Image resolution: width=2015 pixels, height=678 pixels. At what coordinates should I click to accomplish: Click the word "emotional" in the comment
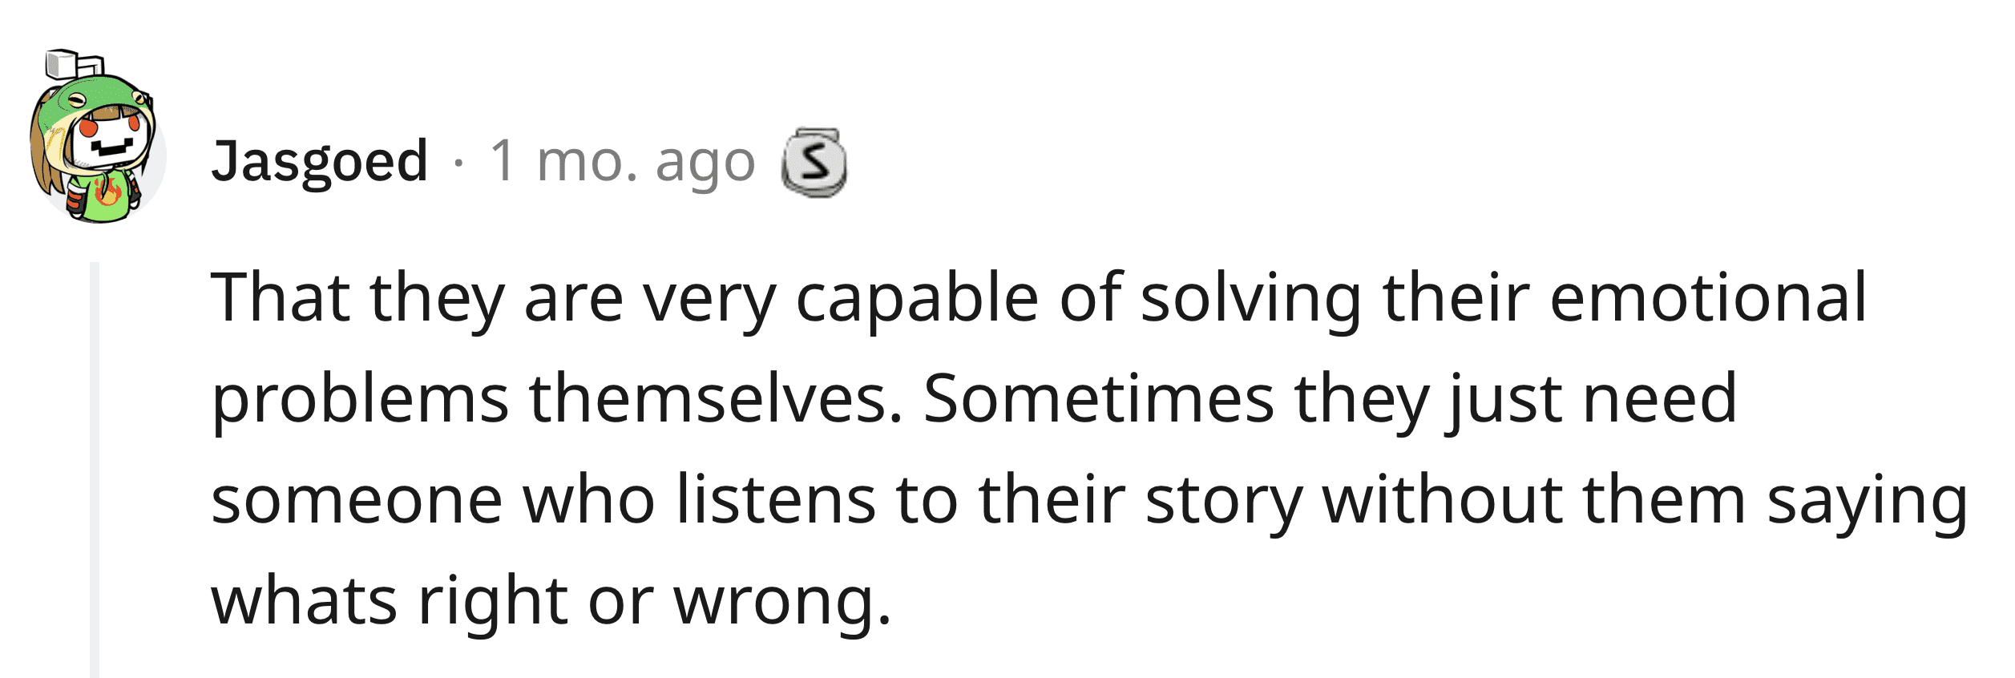point(1709,297)
